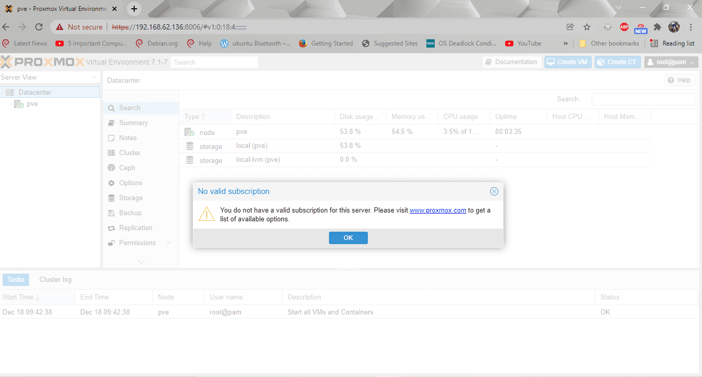The height and width of the screenshot is (377, 702).
Task: Show hidden bookmarks with chevron
Action: tap(565, 43)
